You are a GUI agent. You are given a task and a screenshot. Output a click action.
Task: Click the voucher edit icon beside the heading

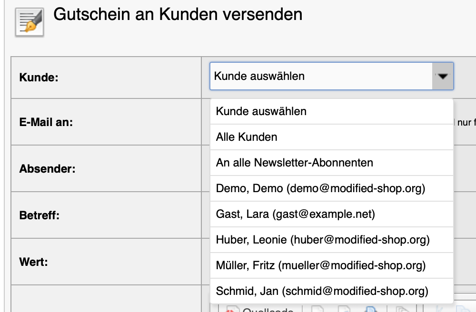tap(30, 22)
